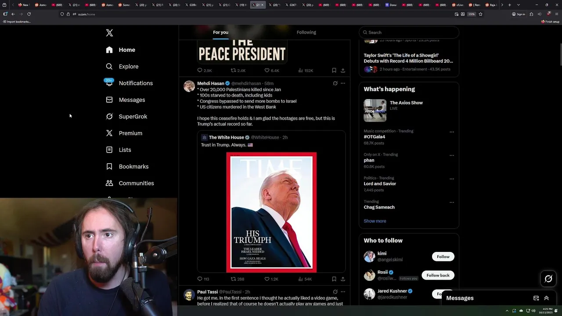Screen dimensions: 562x316
Task: Open SuperGrok in the sidebar
Action: point(126,117)
